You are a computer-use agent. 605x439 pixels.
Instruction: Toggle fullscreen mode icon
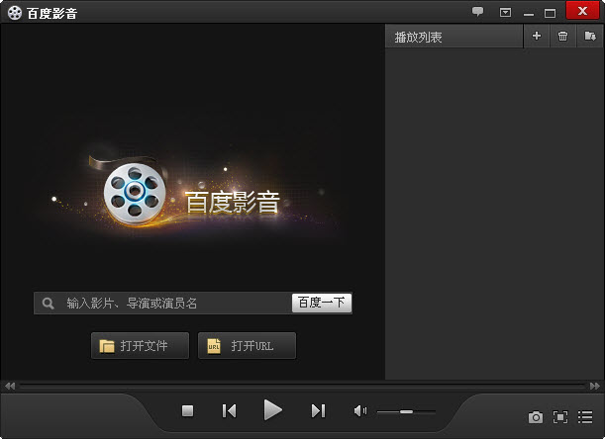tap(559, 417)
